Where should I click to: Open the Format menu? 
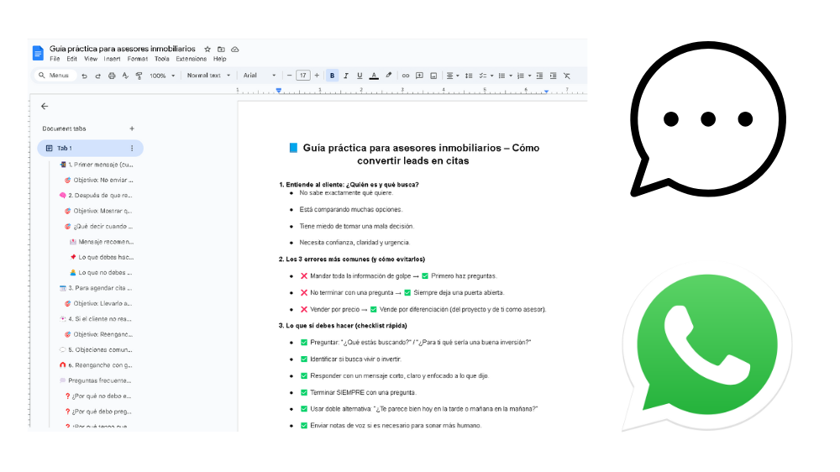pyautogui.click(x=137, y=59)
